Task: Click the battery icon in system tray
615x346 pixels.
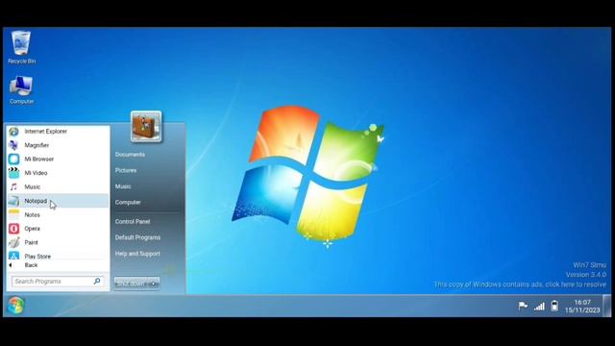Action: [554, 306]
